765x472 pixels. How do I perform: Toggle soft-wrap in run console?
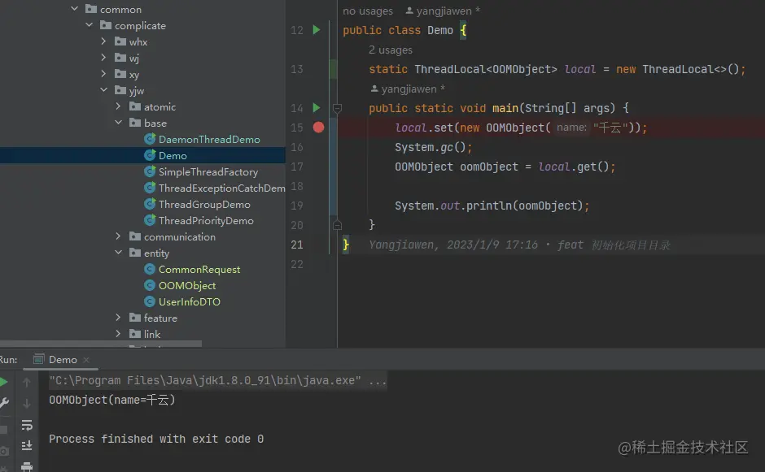coord(27,425)
